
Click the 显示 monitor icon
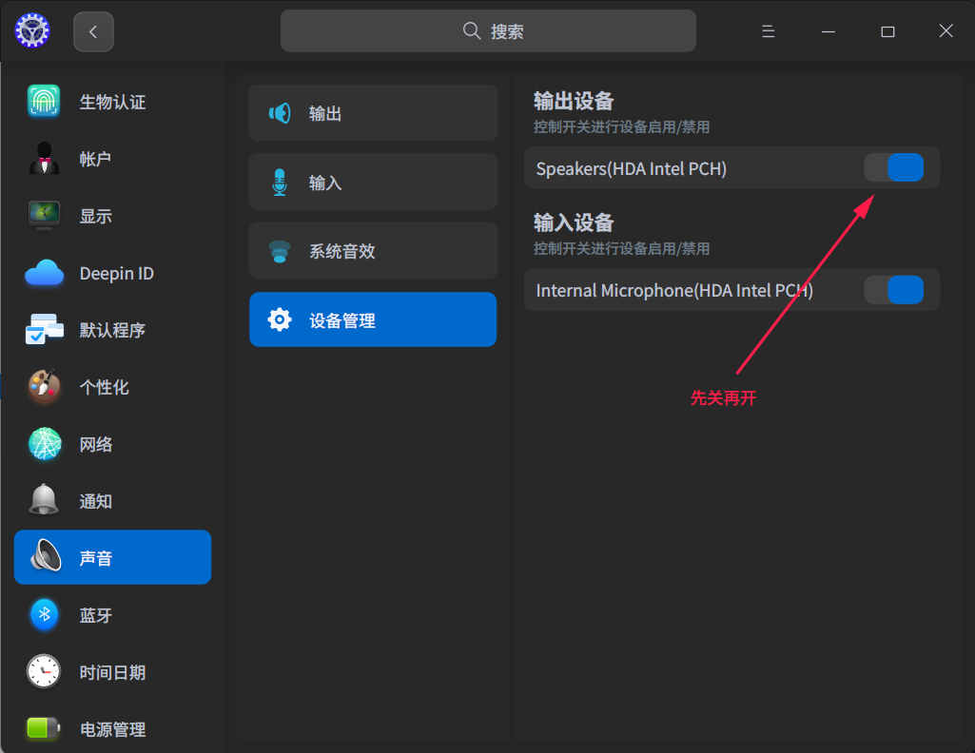[44, 216]
